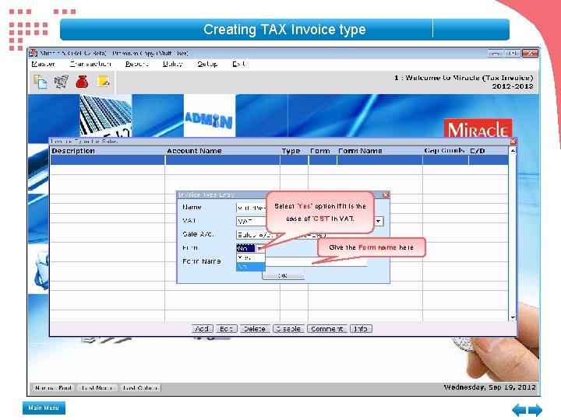Close the Invoice Type for Sales window
The width and height of the screenshot is (561, 420).
(x=513, y=142)
